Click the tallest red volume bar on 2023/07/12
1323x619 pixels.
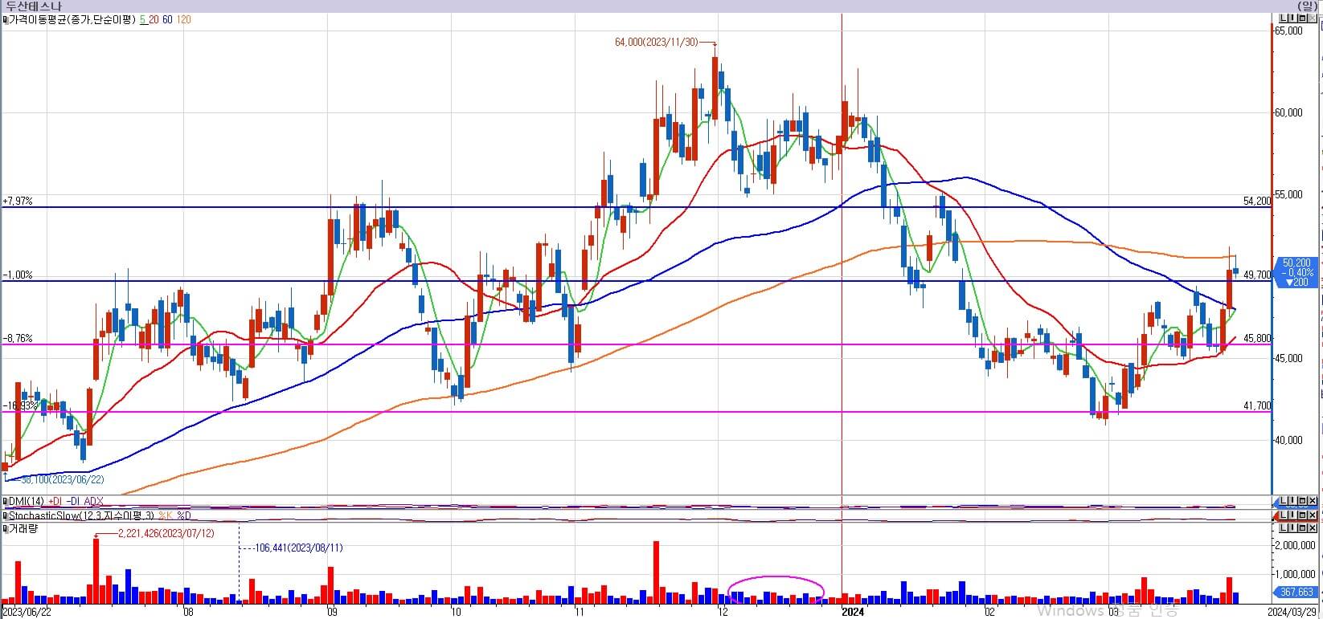96,571
